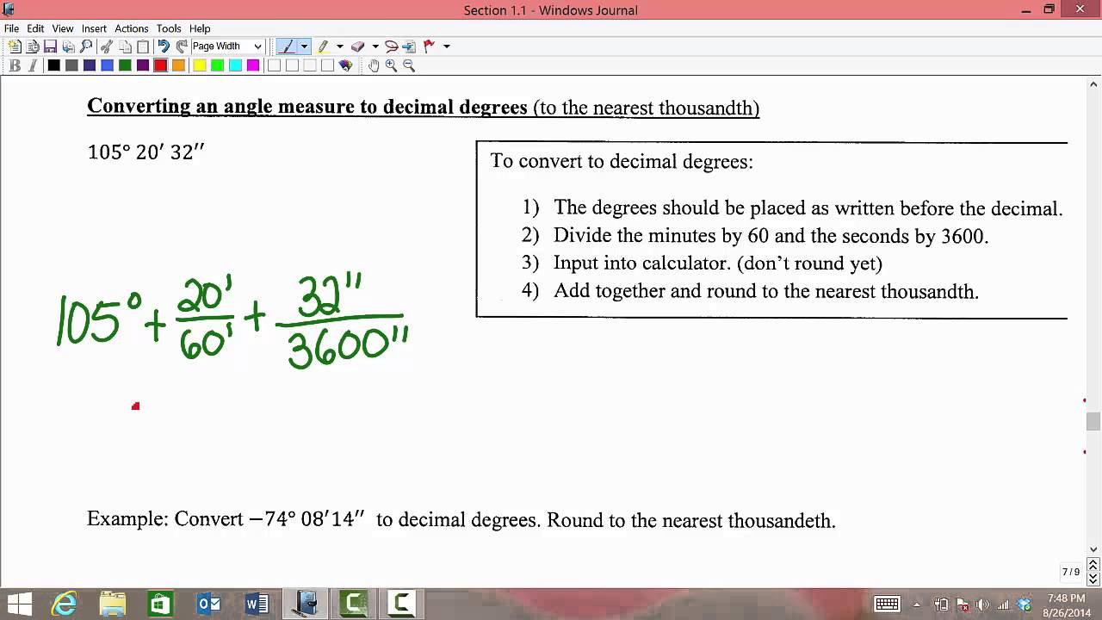Pick the orange ink color
Screen dimensions: 1102x620
pos(178,65)
